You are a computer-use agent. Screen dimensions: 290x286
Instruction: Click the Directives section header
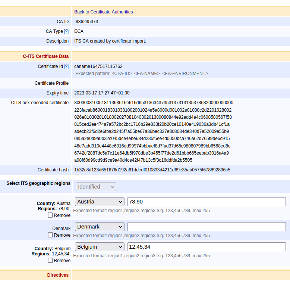tap(58, 275)
